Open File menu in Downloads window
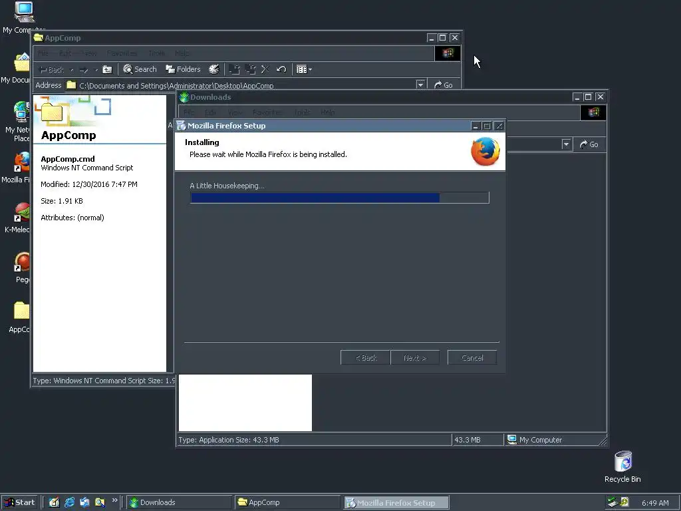 click(189, 112)
